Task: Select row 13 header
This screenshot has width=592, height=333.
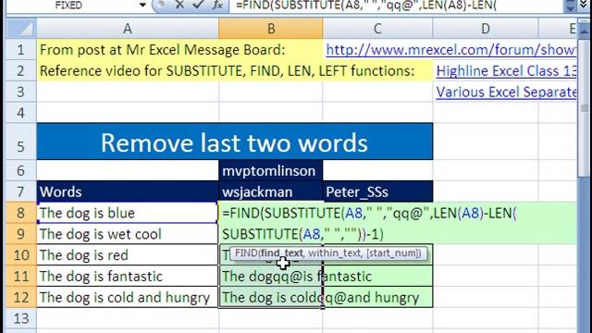Action: [x=21, y=318]
